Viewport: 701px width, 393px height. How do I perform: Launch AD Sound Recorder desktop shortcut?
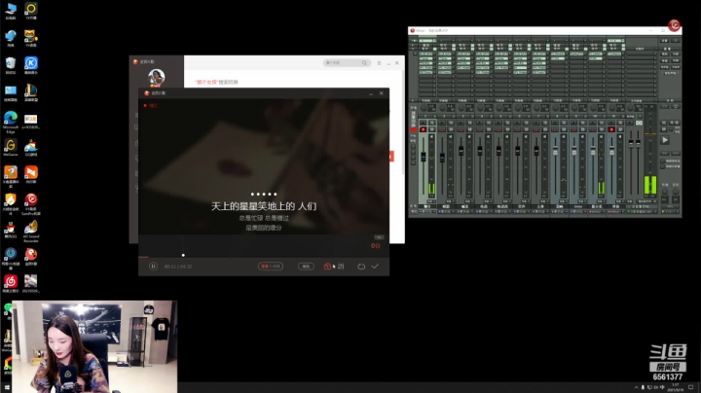(x=31, y=232)
